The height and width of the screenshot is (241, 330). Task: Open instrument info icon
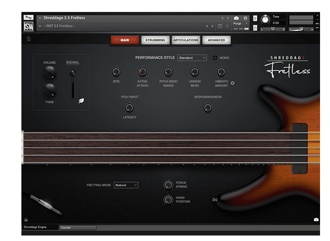[x=245, y=18]
